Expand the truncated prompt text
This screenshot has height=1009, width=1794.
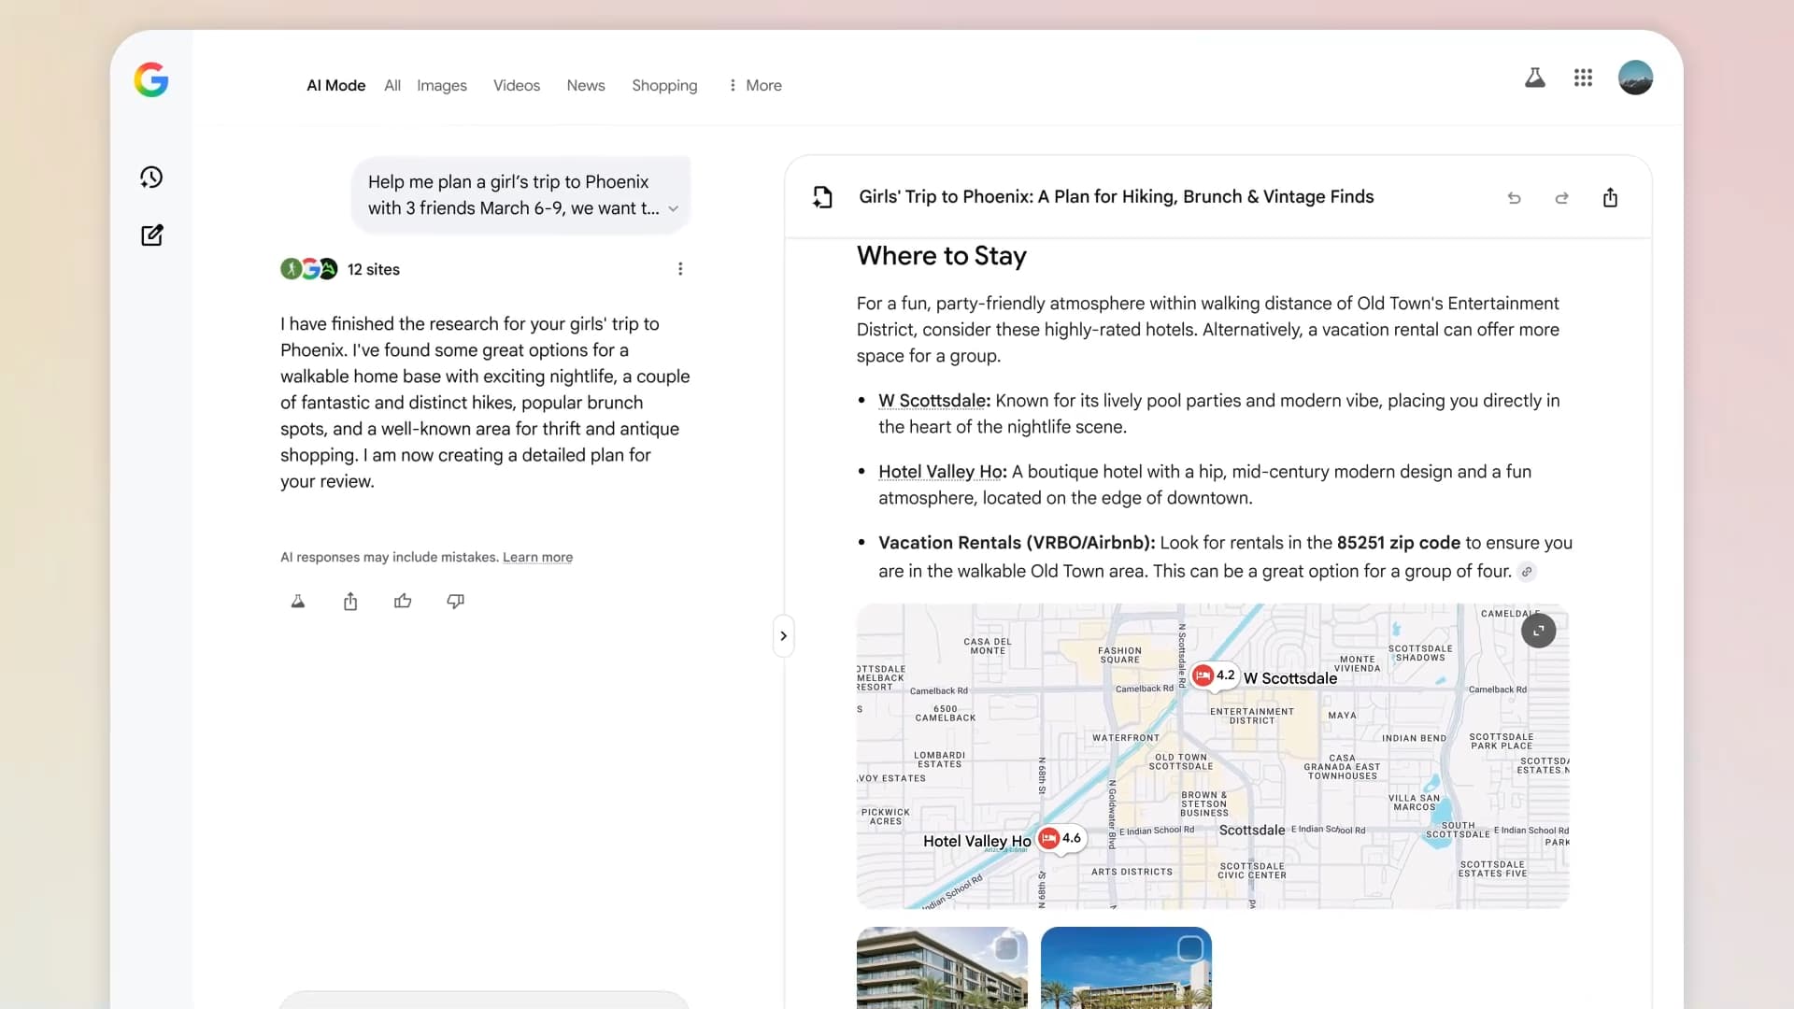click(x=675, y=209)
